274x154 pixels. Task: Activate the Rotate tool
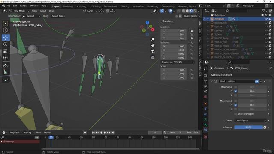(6, 44)
